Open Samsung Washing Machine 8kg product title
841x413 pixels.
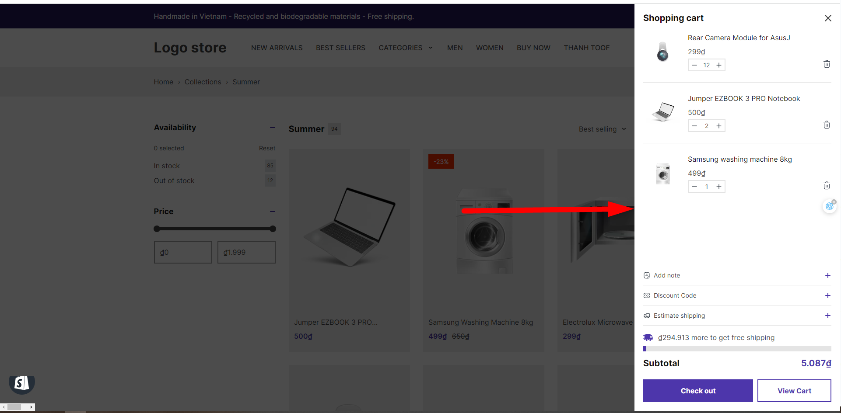480,322
